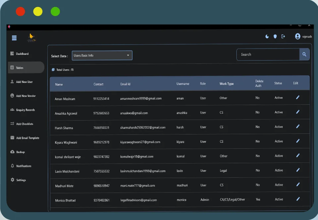Click the Email Id column header
The width and height of the screenshot is (318, 220).
[125, 84]
